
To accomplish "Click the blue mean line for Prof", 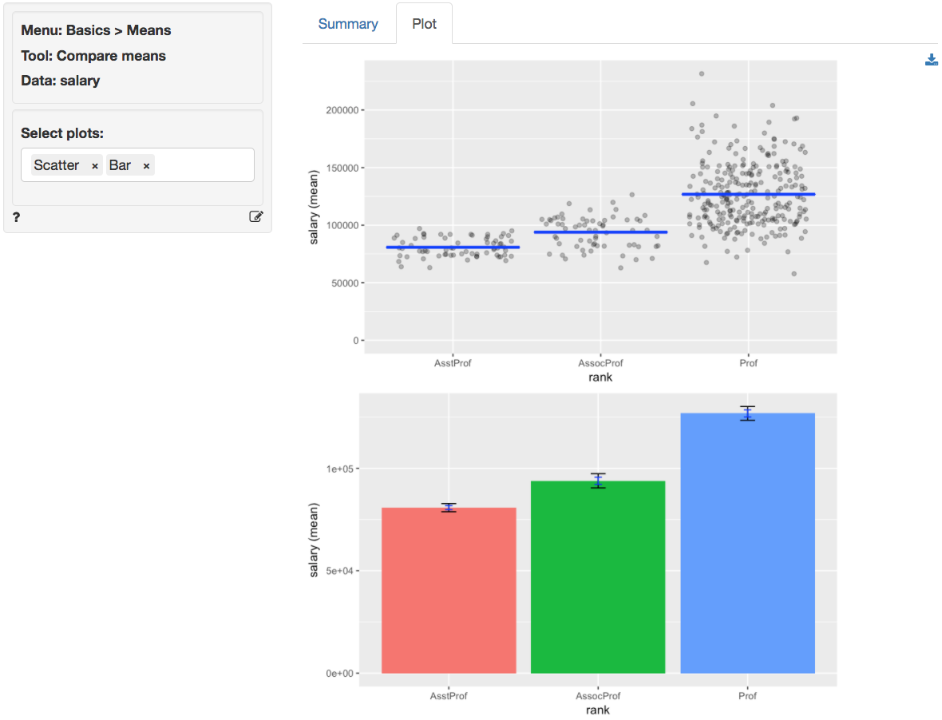I will point(747,193).
